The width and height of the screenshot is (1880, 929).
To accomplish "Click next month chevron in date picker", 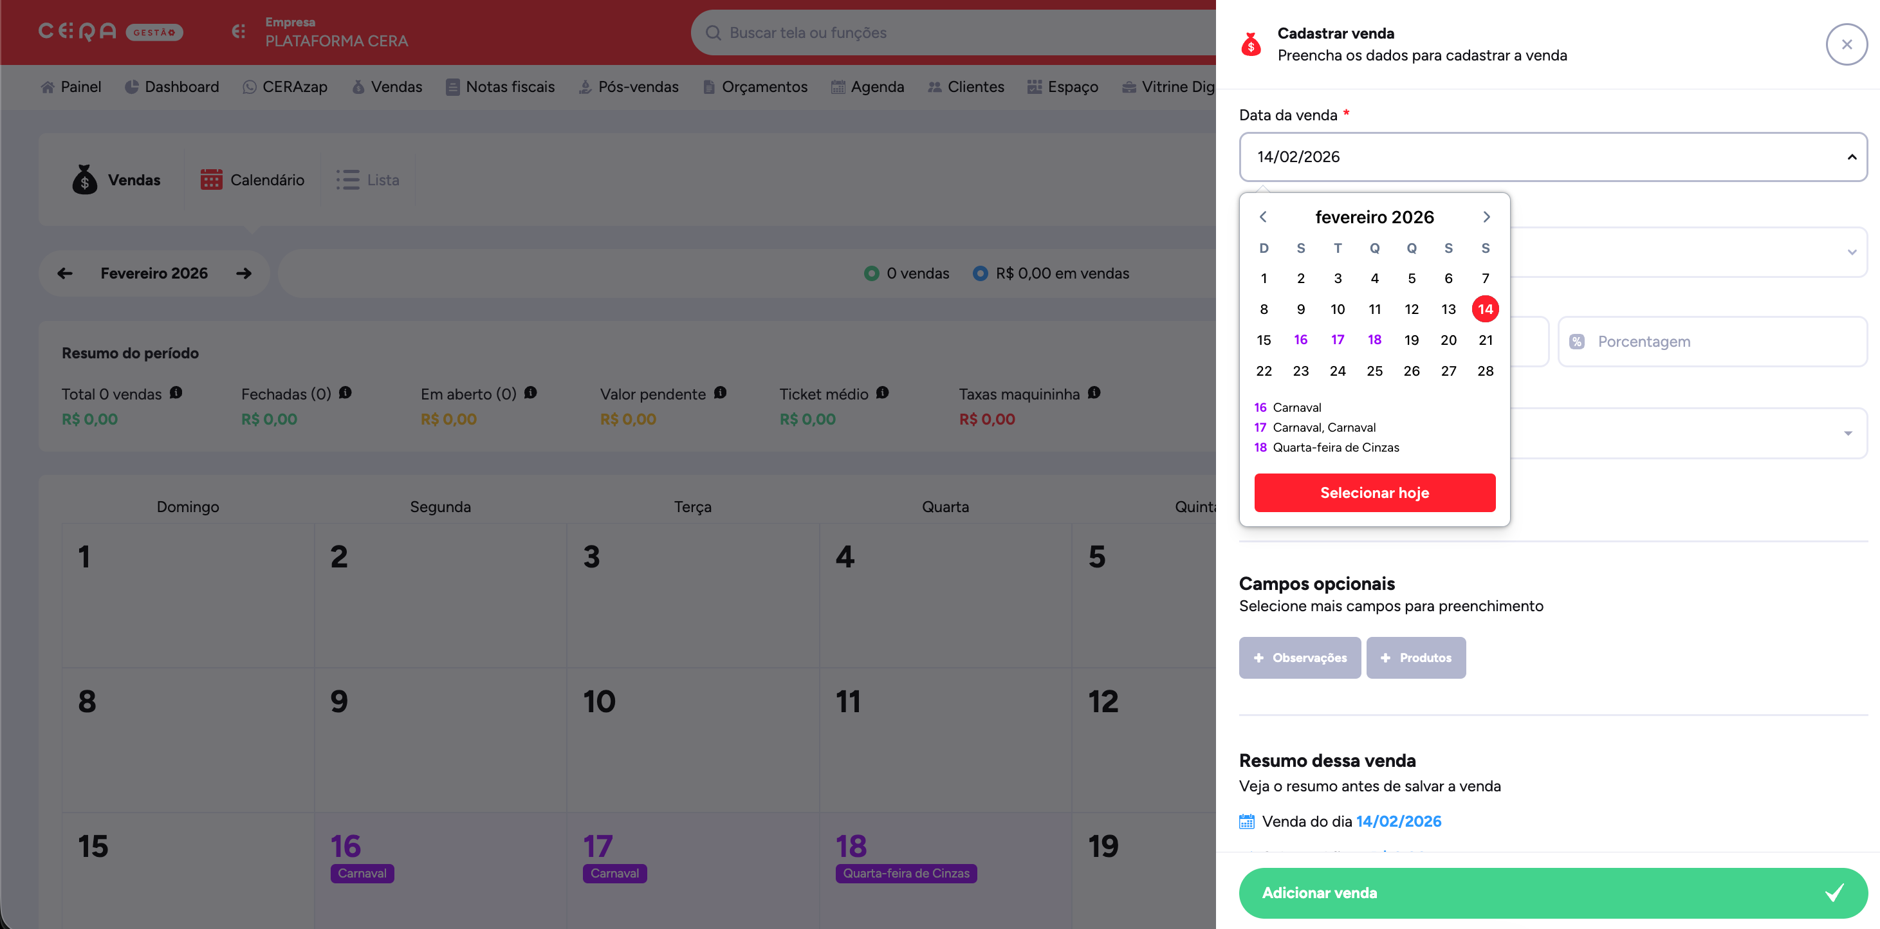I will tap(1486, 217).
